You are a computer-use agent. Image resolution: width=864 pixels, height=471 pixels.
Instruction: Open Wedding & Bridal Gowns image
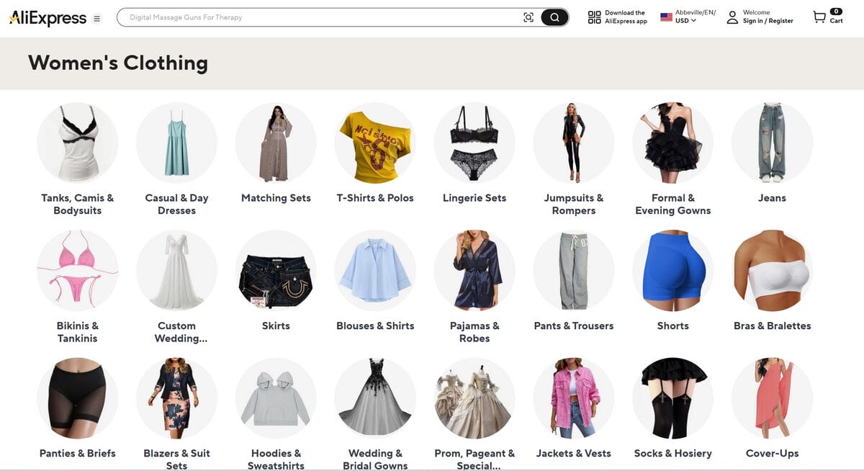(x=375, y=398)
